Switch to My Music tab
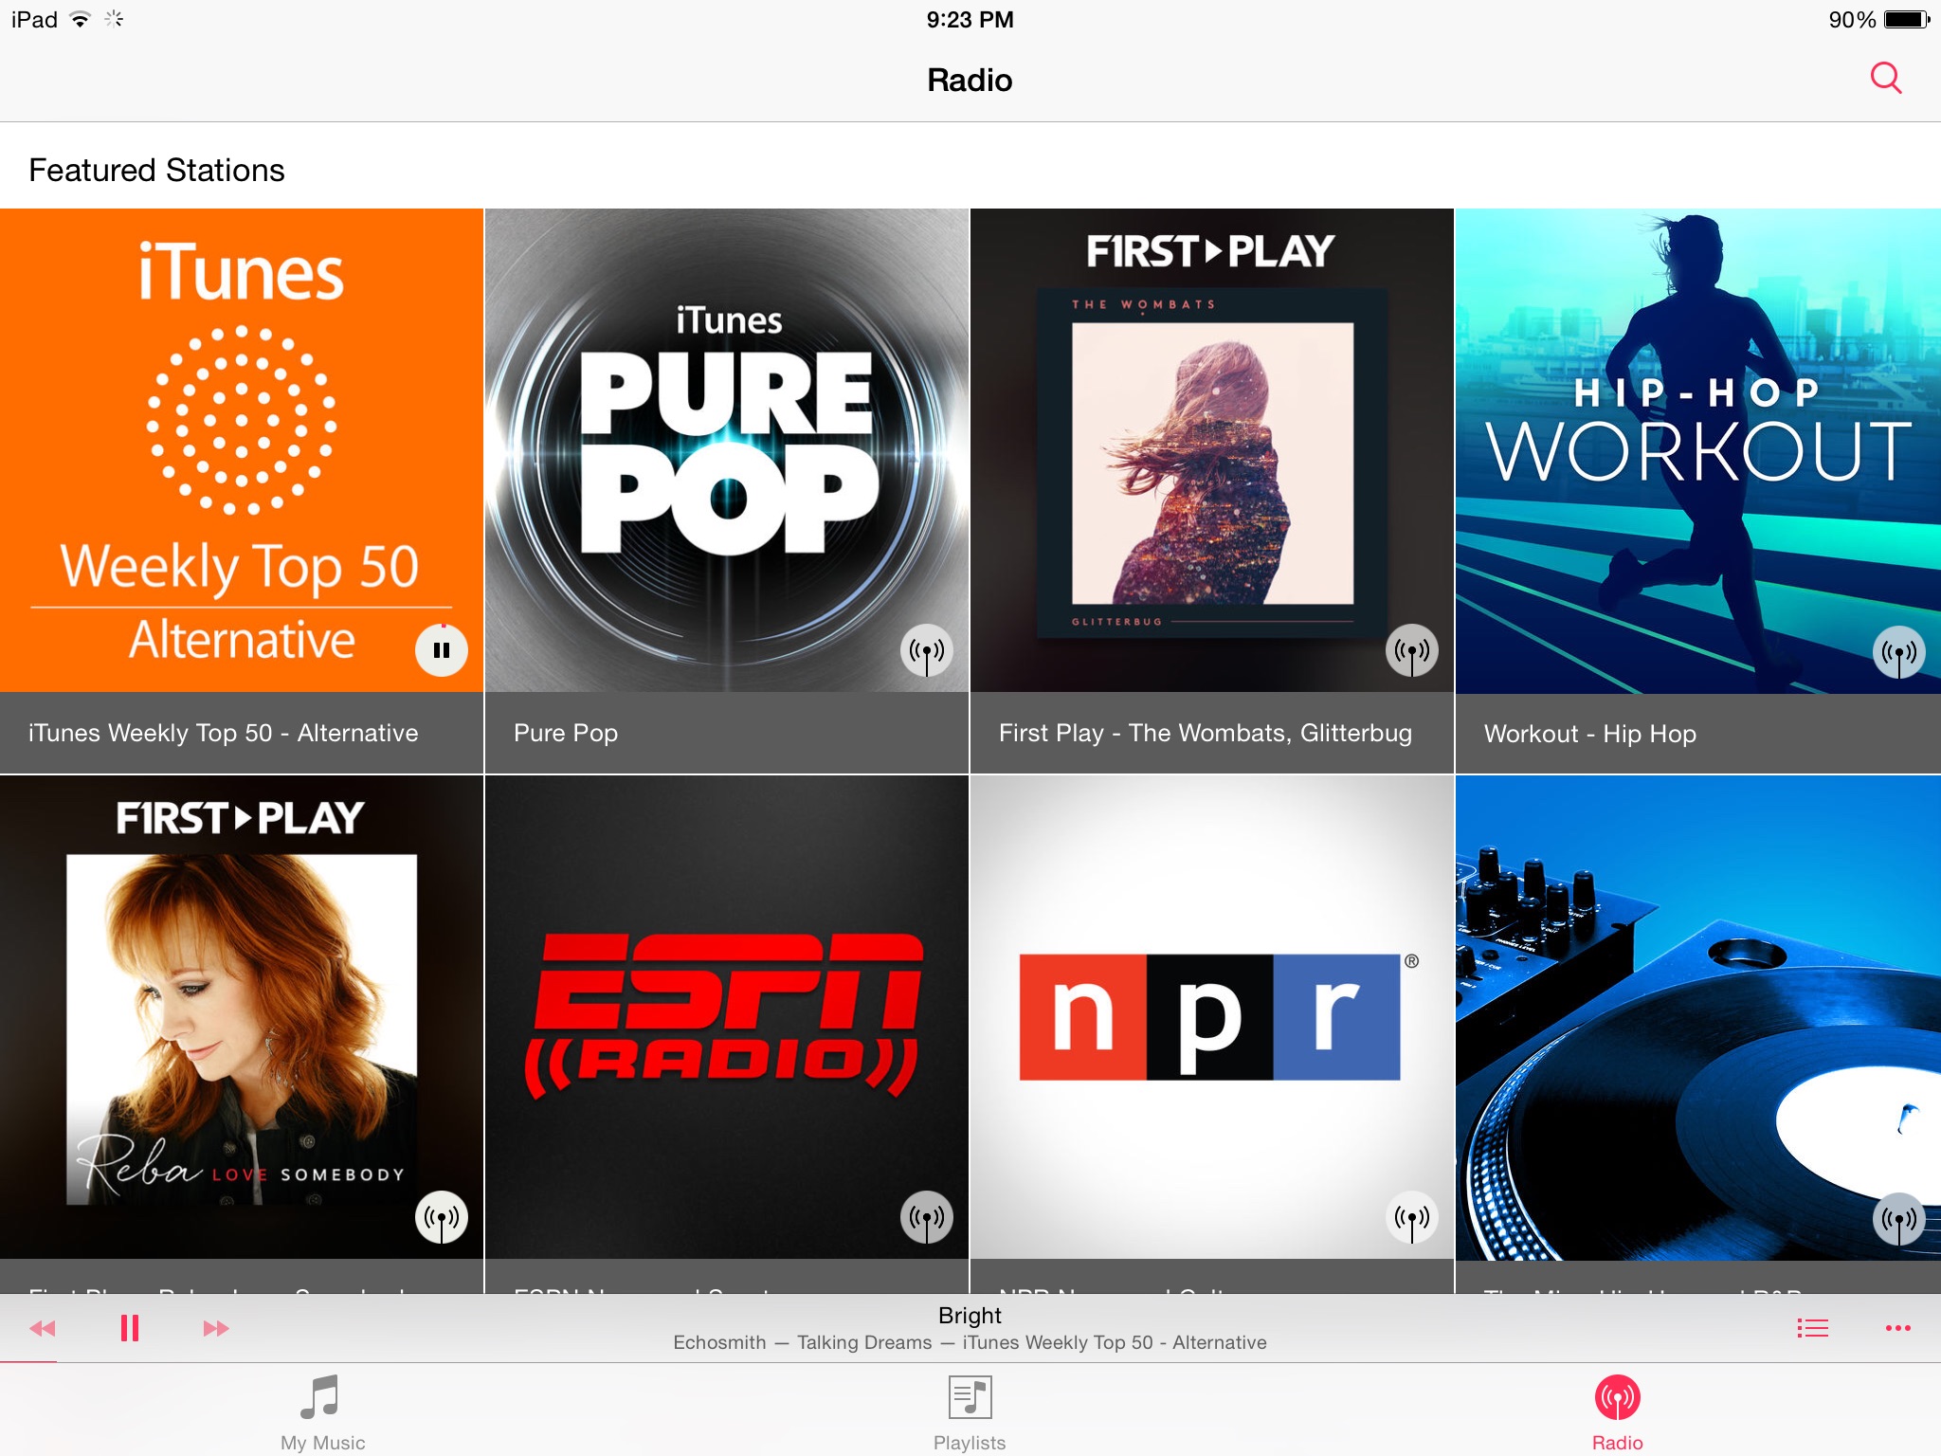The height and width of the screenshot is (1456, 1941). pyautogui.click(x=322, y=1412)
